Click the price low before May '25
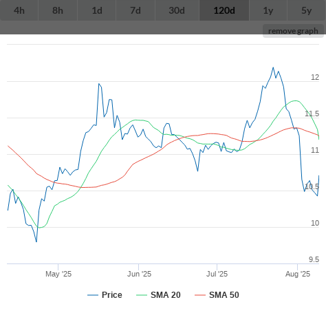 pos(36,241)
